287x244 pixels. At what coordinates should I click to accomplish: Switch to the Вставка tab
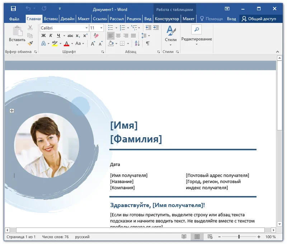point(51,19)
